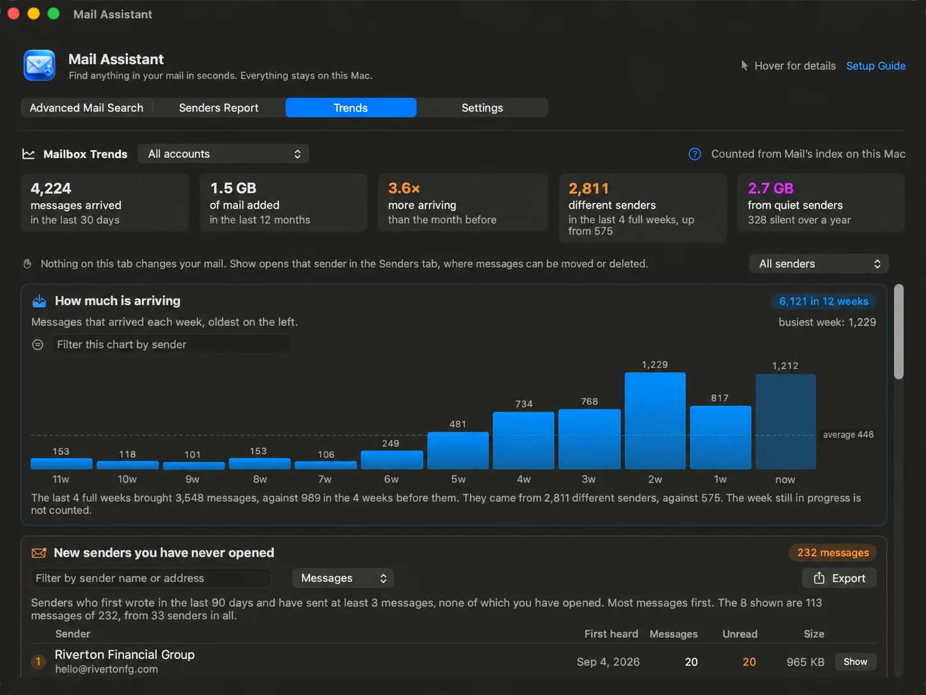
Task: Click the Mail Assistant envelope app icon
Action: 40,65
